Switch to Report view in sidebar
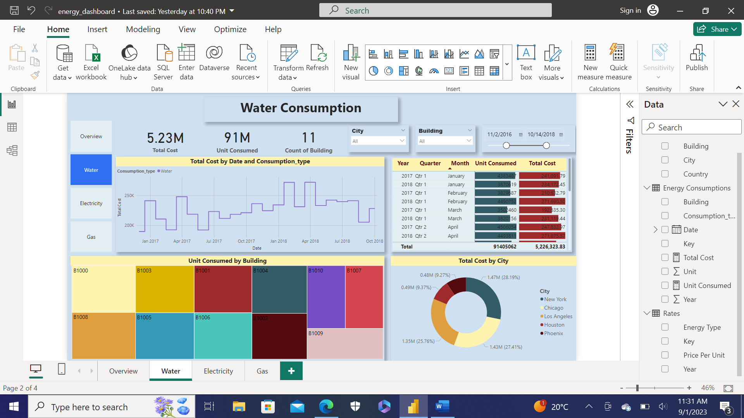This screenshot has height=418, width=744. coord(12,104)
